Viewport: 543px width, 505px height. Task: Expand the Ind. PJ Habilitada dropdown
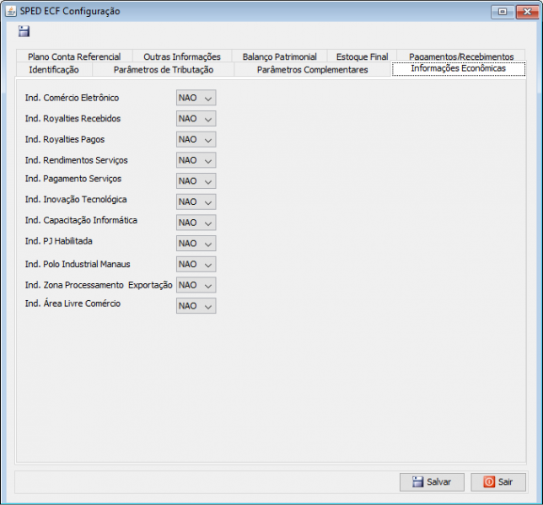click(196, 243)
